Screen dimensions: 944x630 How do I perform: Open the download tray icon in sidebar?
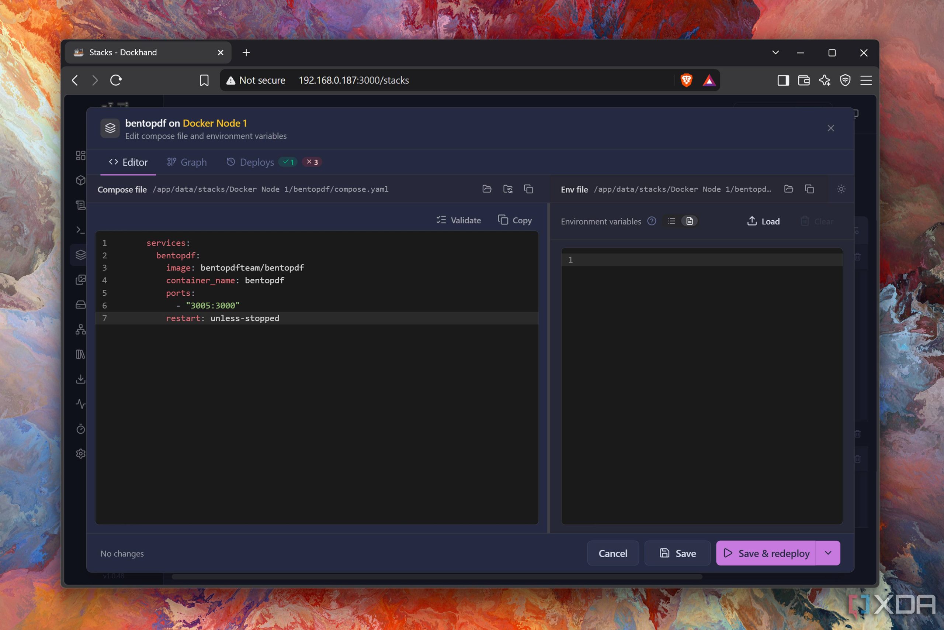coord(81,379)
